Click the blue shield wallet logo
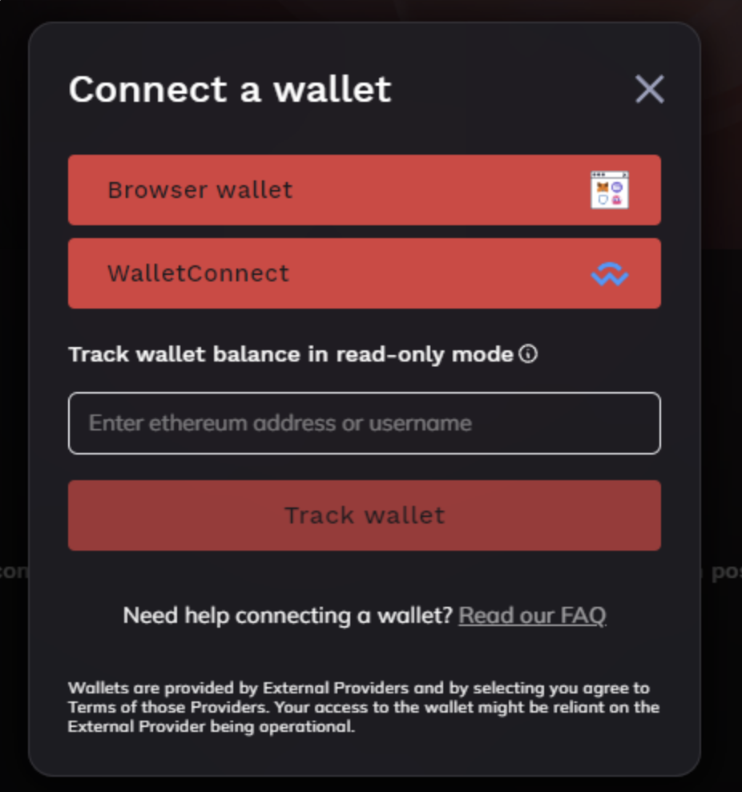The width and height of the screenshot is (742, 792). click(603, 200)
